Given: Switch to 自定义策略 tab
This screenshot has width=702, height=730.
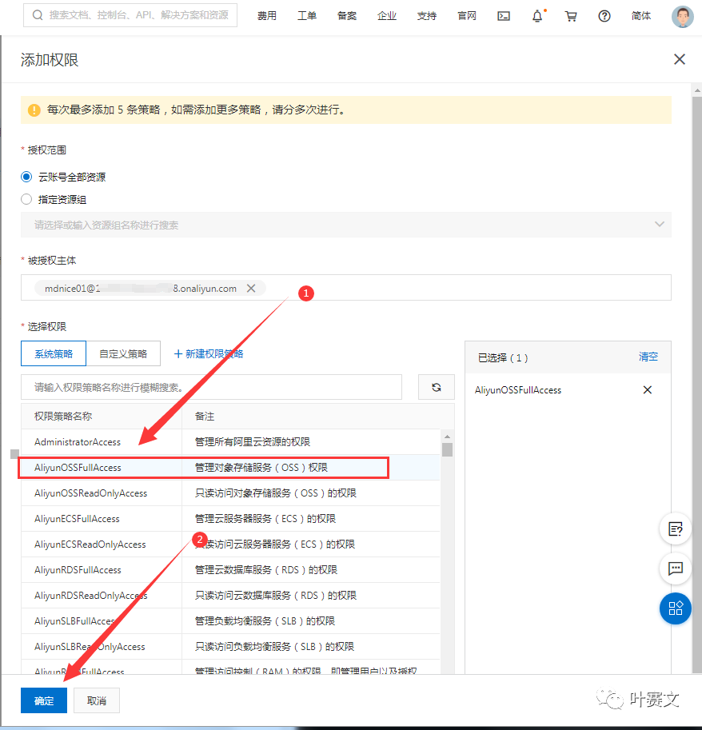Looking at the screenshot, I should (123, 354).
